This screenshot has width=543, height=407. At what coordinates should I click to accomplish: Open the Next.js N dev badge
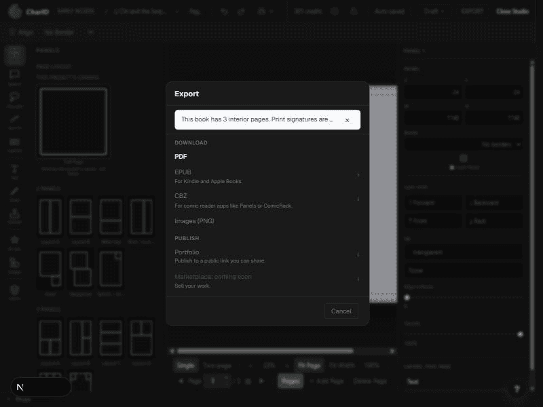20,387
